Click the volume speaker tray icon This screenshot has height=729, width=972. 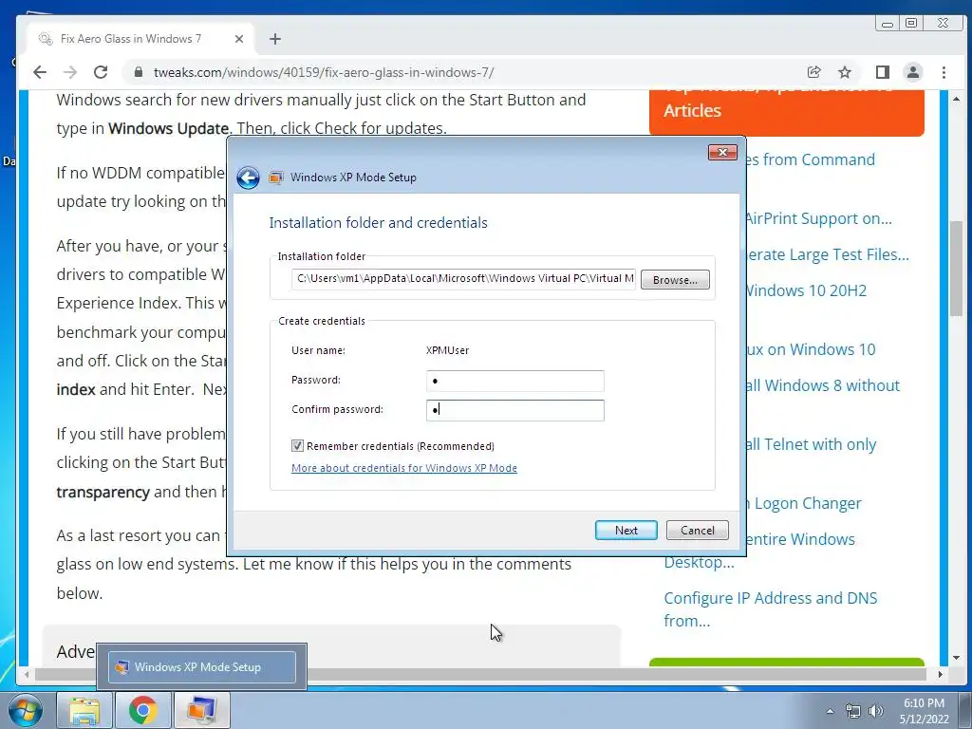(x=876, y=711)
